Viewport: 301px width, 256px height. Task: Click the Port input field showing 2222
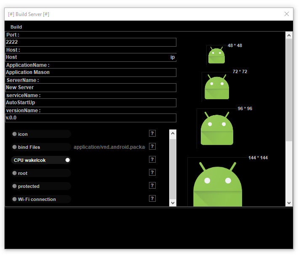pos(91,42)
